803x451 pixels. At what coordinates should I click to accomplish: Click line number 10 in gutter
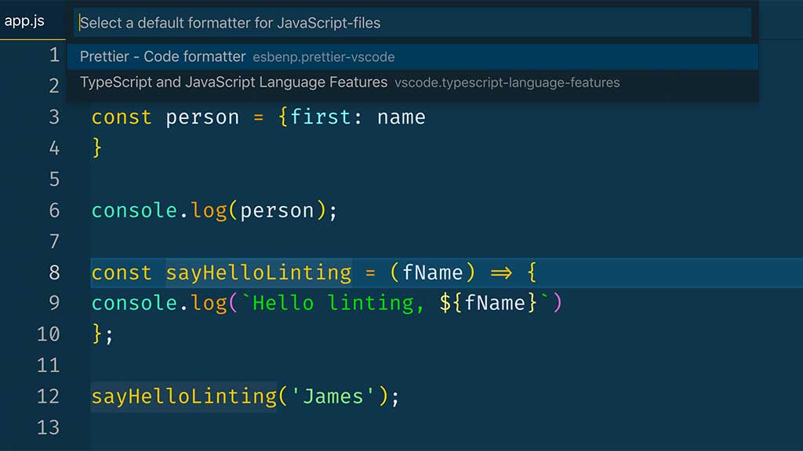click(x=48, y=334)
